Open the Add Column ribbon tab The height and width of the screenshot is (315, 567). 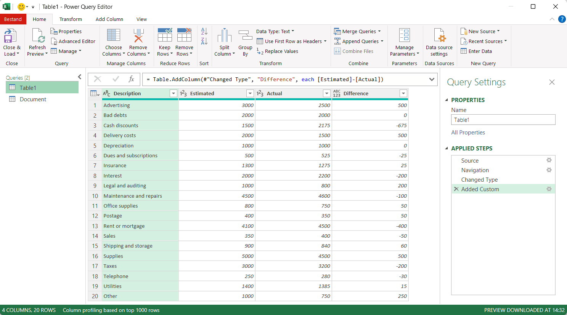click(x=109, y=19)
